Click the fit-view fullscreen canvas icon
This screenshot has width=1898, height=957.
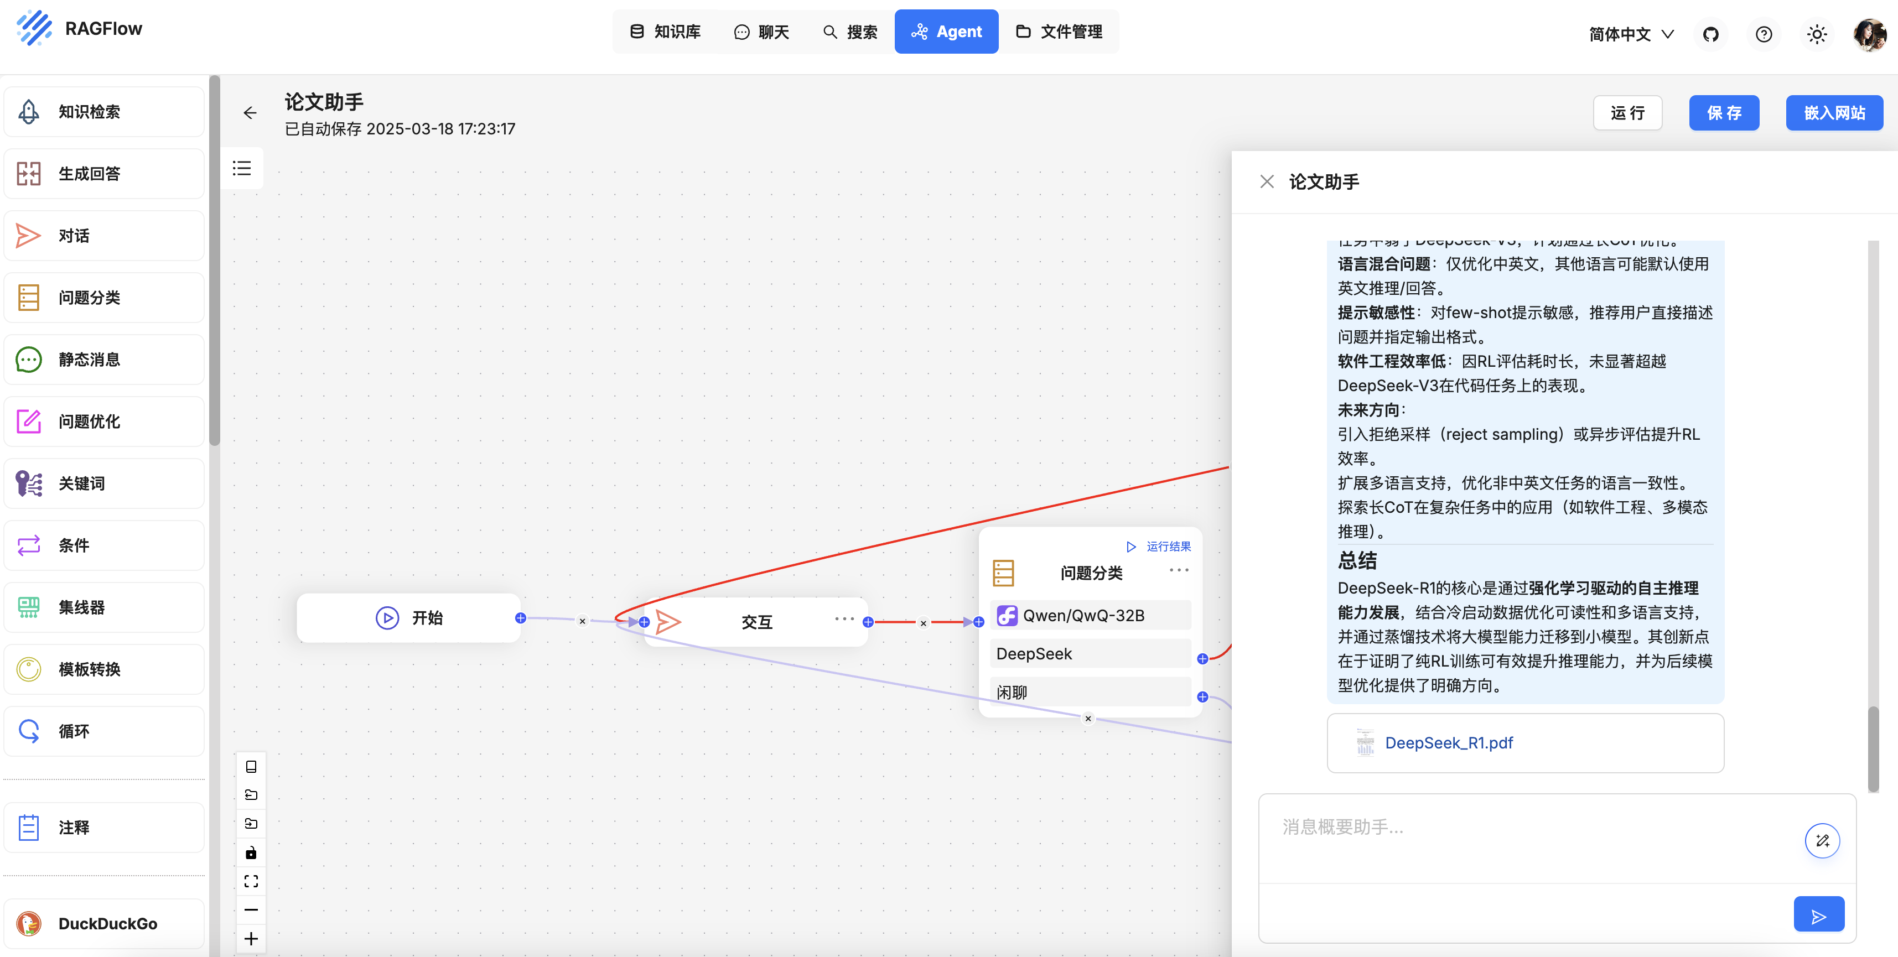(x=251, y=881)
